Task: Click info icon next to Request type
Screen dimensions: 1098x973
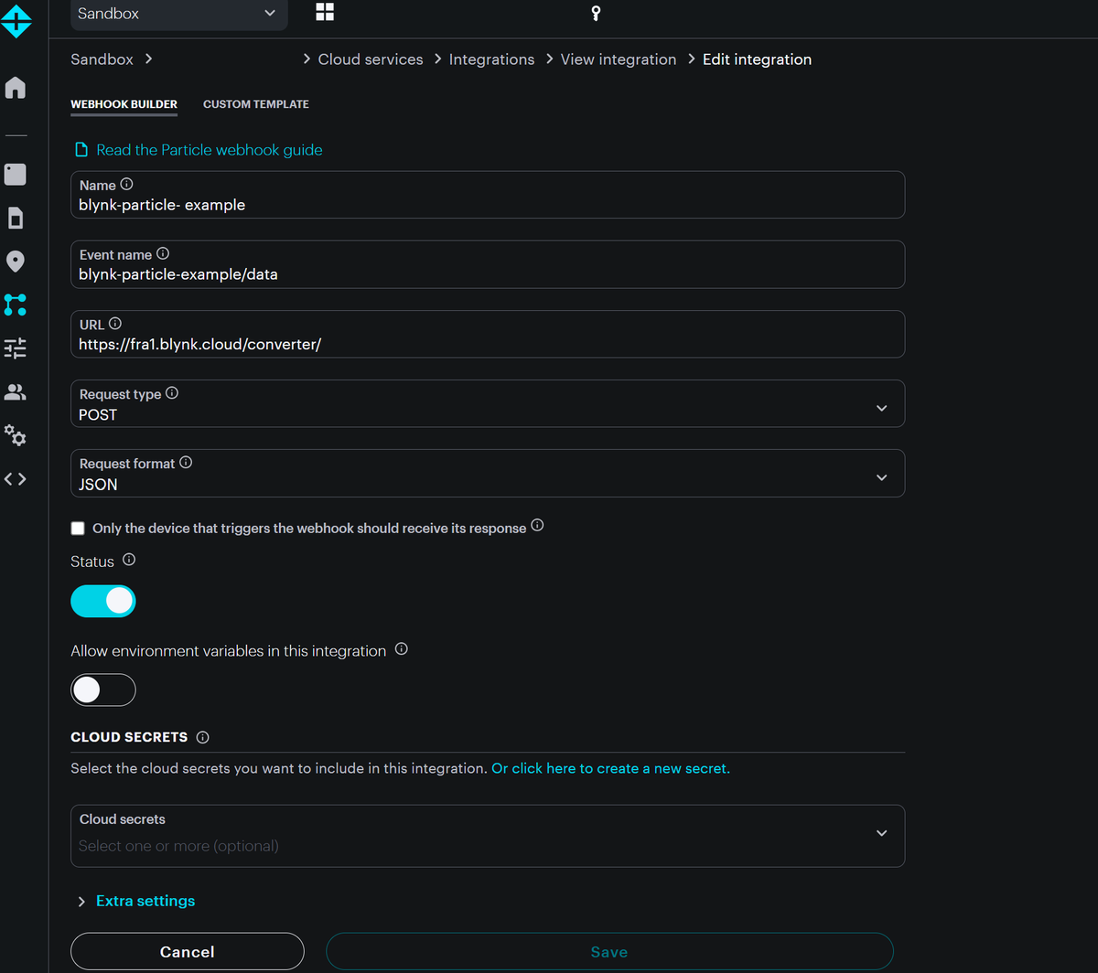Action: tap(172, 393)
